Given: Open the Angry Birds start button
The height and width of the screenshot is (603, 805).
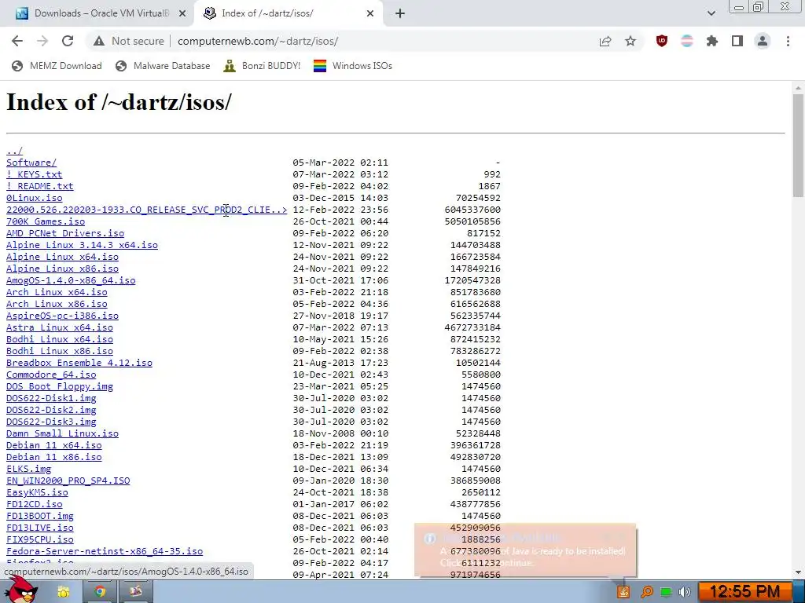Looking at the screenshot, I should point(20,590).
